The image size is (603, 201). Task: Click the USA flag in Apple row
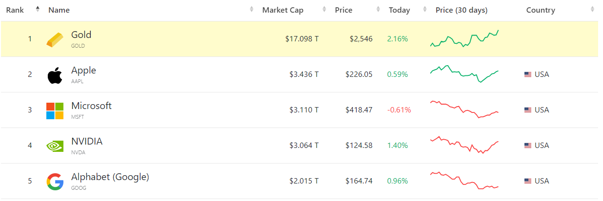(x=527, y=74)
